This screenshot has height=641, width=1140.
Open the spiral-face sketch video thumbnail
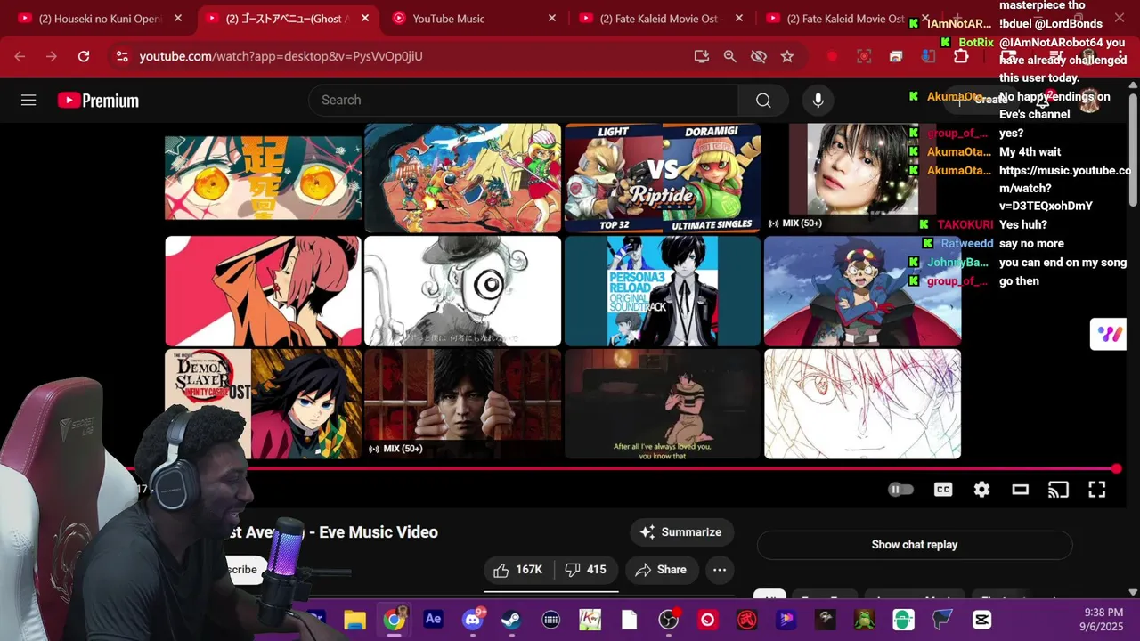pyautogui.click(x=462, y=291)
